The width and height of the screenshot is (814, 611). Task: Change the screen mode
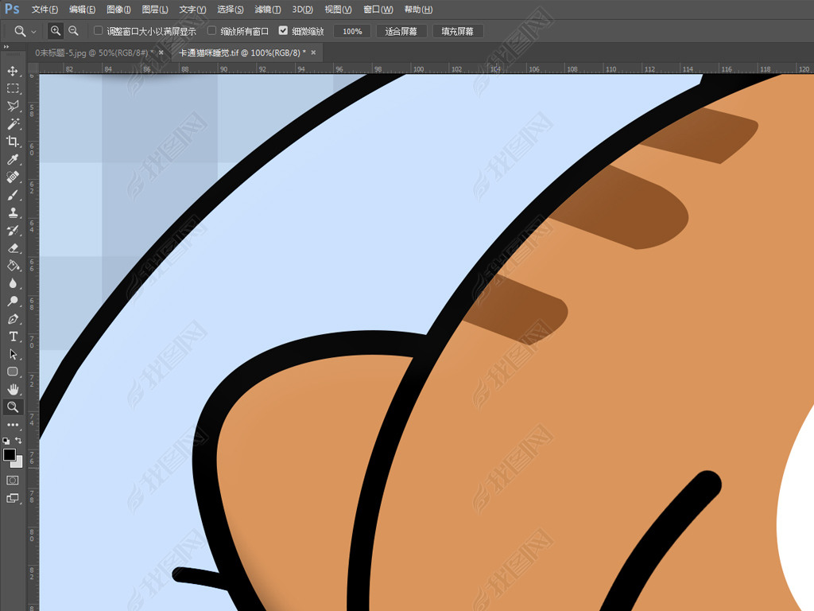click(13, 498)
